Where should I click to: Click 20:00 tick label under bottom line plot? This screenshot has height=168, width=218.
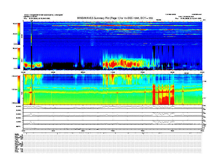tap(172, 131)
